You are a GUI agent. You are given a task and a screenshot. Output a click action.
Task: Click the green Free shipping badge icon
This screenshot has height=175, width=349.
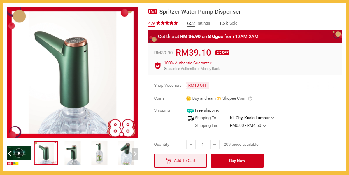coord(190,110)
